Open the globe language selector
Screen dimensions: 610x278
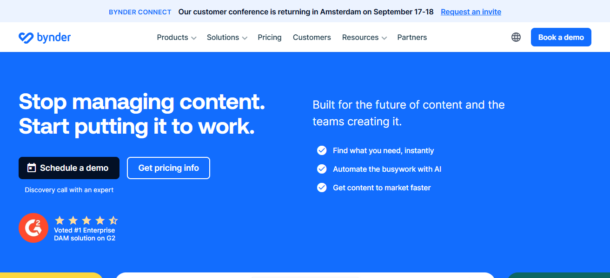click(516, 37)
